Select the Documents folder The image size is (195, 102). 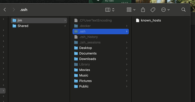pos(101,53)
